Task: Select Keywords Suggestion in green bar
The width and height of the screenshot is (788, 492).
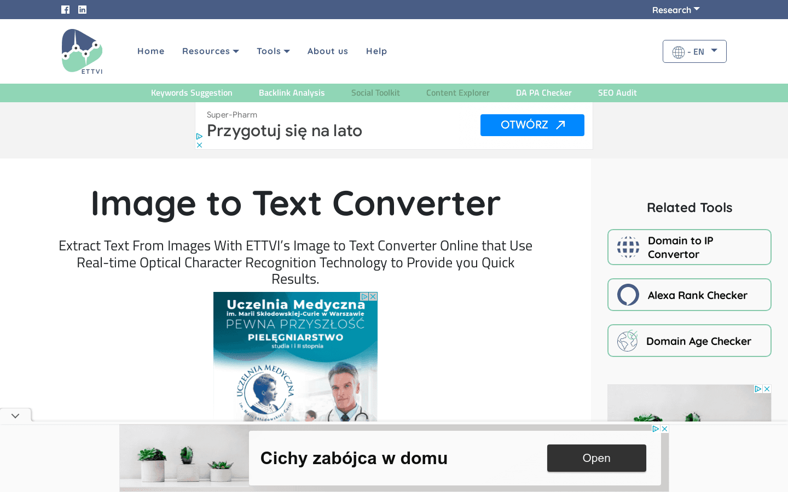Action: point(192,93)
